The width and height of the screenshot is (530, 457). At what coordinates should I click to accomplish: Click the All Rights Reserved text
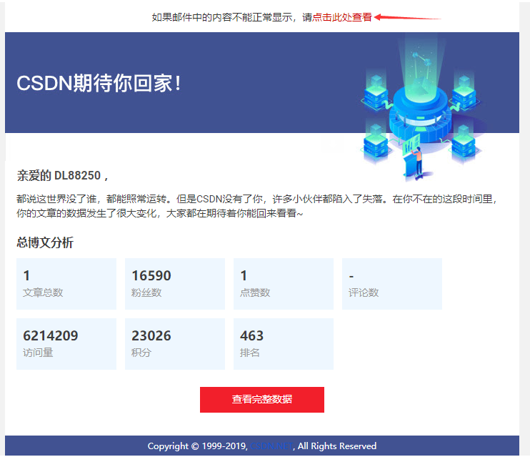click(337, 446)
